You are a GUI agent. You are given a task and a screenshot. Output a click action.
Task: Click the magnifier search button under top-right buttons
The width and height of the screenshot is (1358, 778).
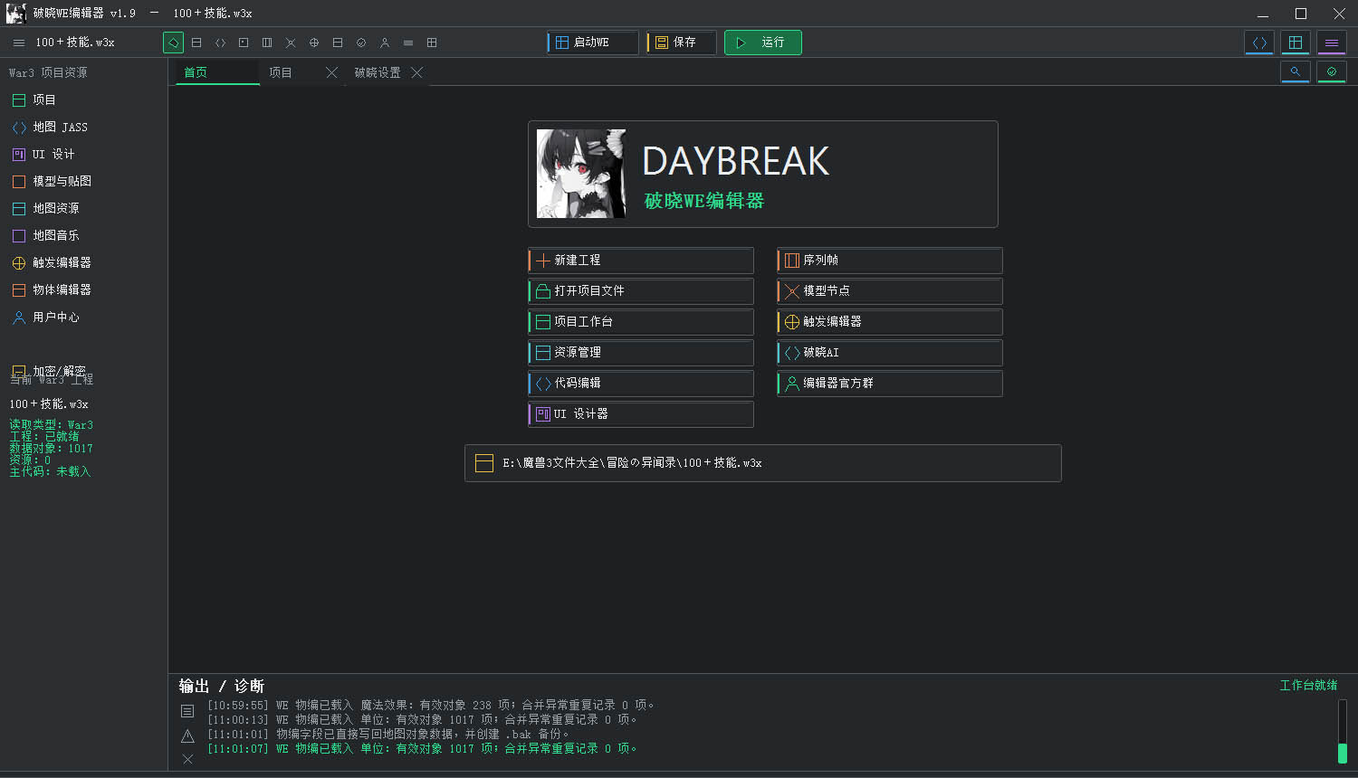(x=1296, y=71)
